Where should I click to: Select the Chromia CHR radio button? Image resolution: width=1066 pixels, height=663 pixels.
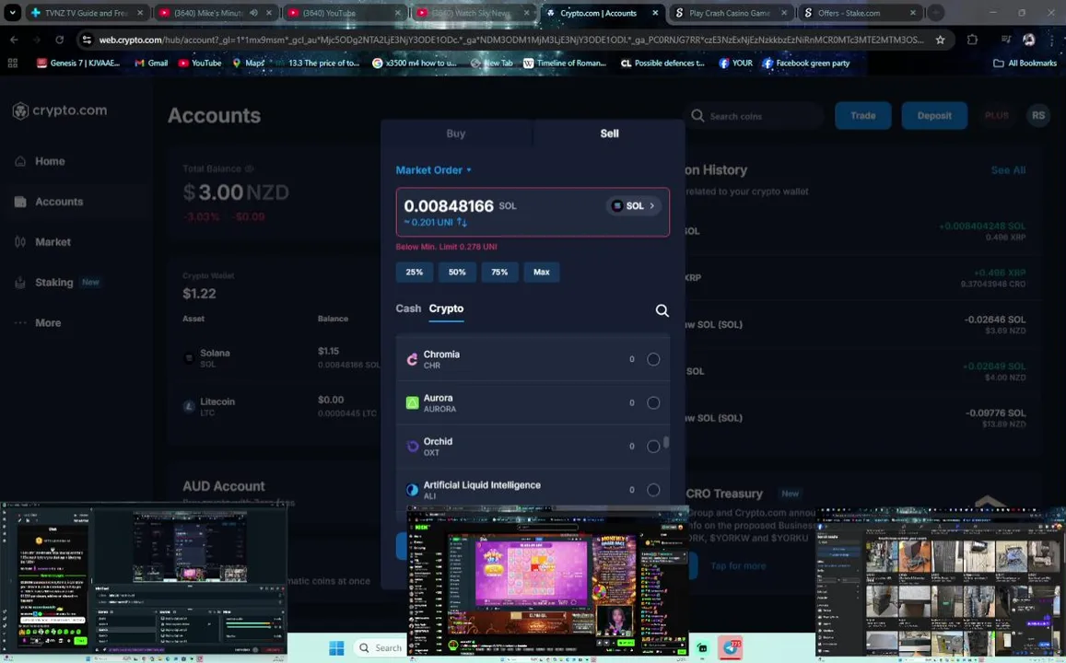(x=653, y=359)
